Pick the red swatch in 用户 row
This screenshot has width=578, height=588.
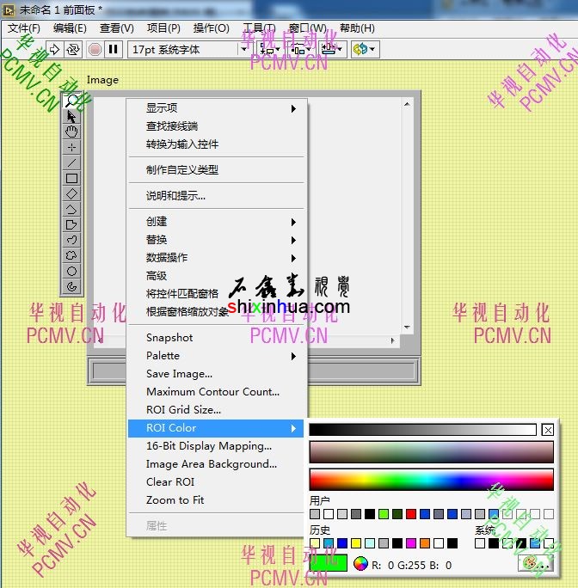tap(411, 514)
